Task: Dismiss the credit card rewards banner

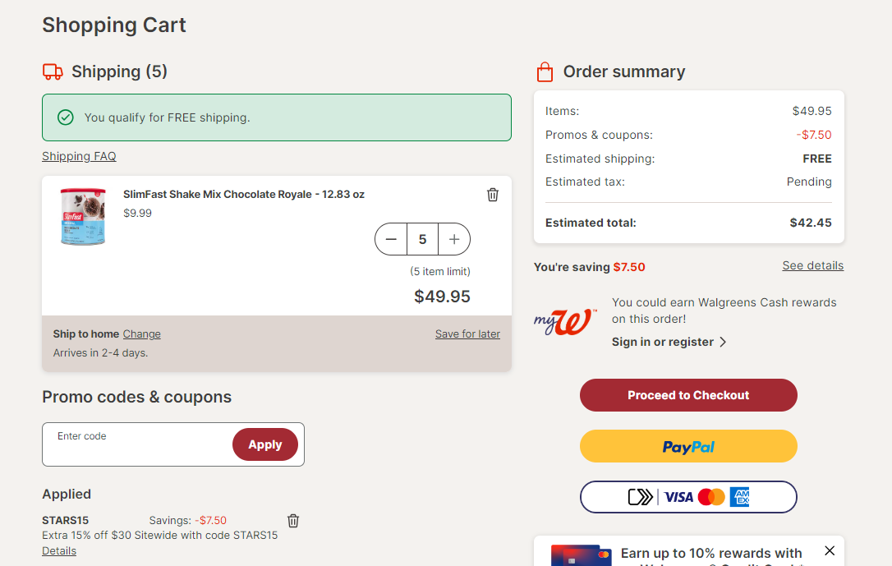Action: tap(830, 550)
